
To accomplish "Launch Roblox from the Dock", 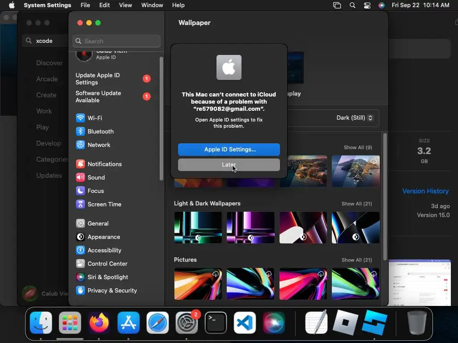I will tap(346, 322).
